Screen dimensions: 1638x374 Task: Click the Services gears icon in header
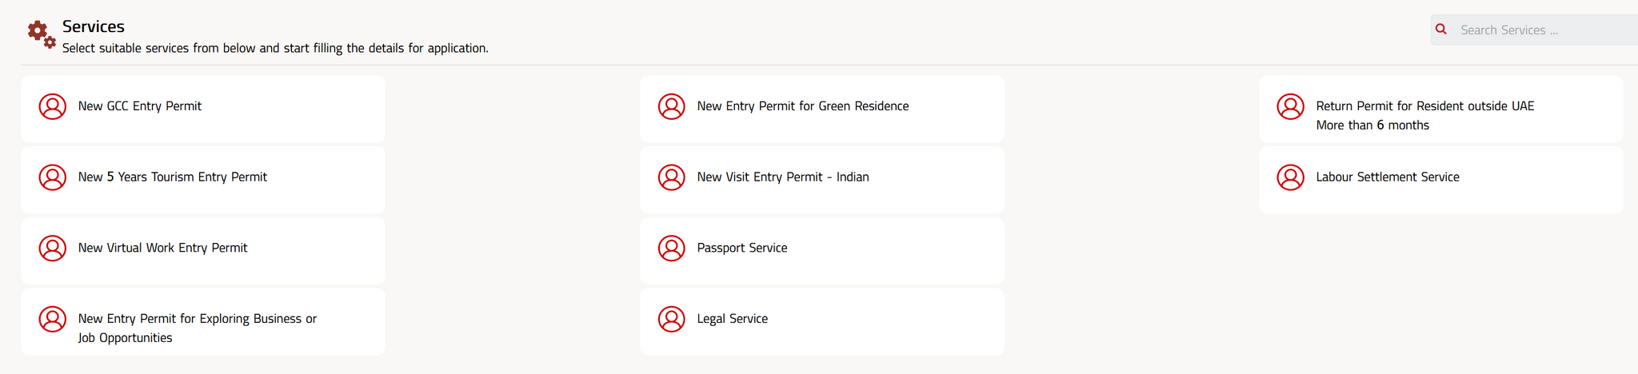click(42, 35)
